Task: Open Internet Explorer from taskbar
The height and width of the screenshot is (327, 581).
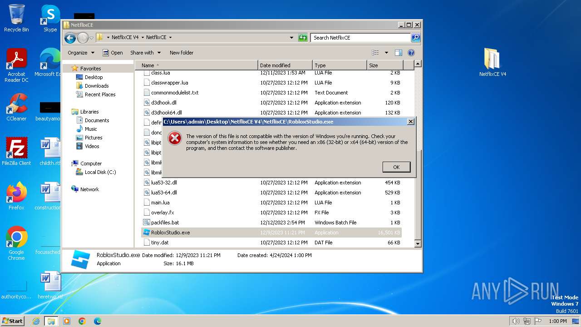Action: [x=36, y=321]
